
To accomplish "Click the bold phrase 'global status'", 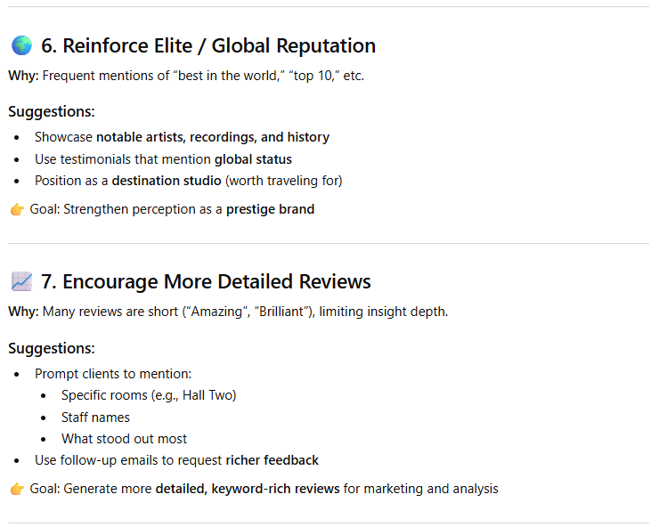I will click(253, 159).
